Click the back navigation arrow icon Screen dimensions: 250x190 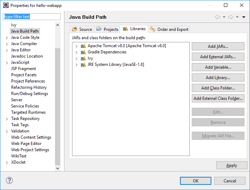coord(218,17)
